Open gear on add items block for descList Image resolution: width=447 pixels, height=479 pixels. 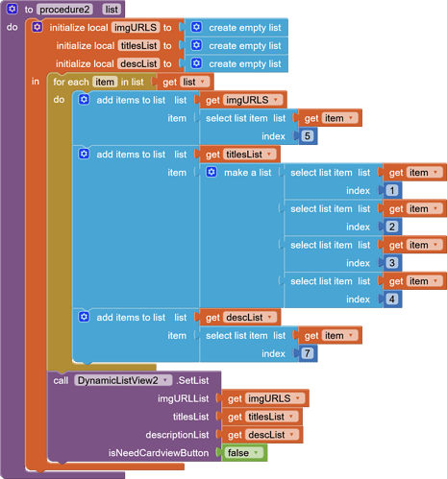84,317
